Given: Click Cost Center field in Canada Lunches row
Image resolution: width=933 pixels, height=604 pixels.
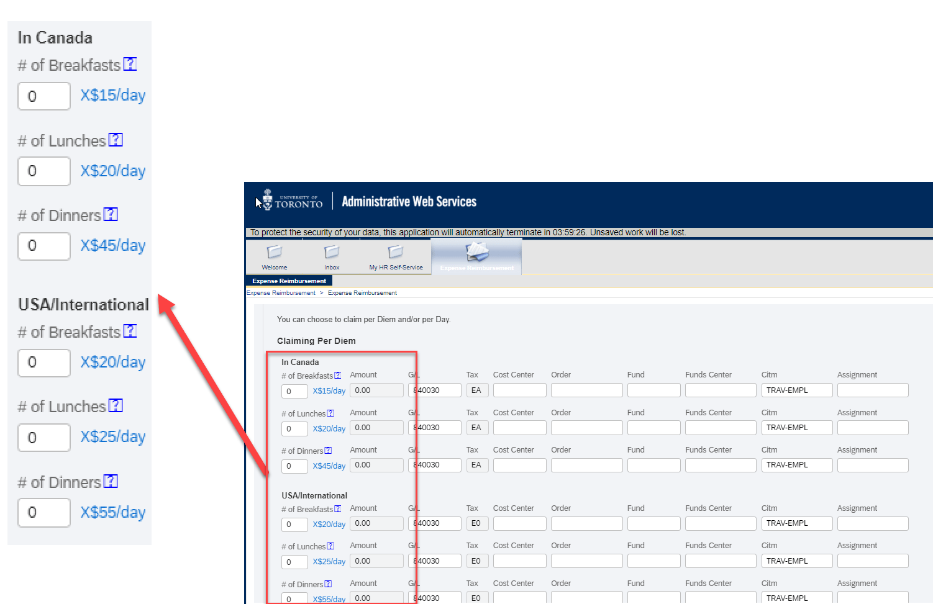Looking at the screenshot, I should pyautogui.click(x=520, y=428).
